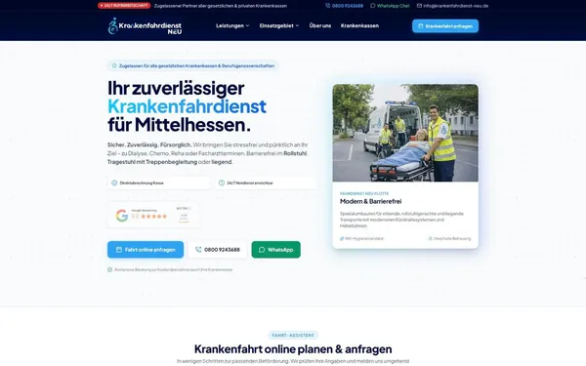Click the phone icon beside 0800 9243688 button

click(x=198, y=250)
